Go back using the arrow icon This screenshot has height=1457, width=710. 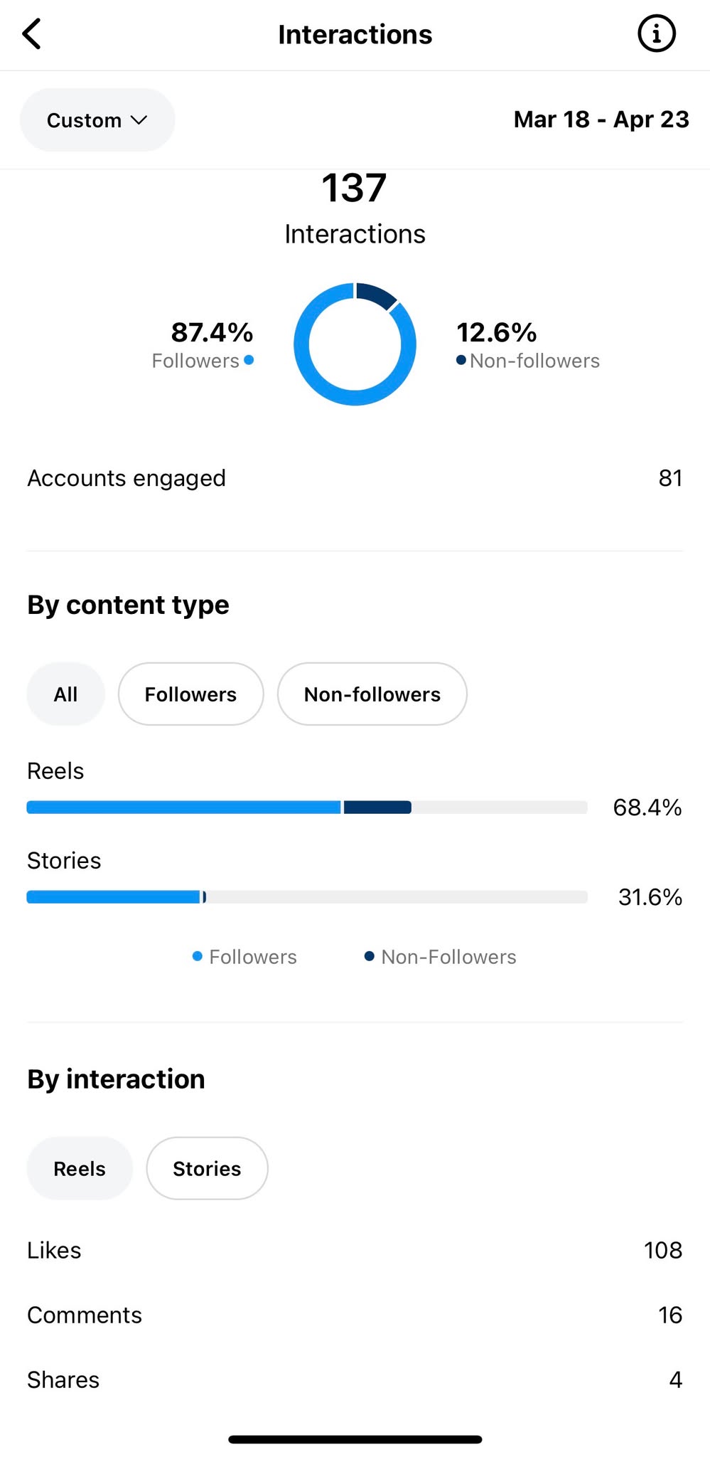[32, 34]
